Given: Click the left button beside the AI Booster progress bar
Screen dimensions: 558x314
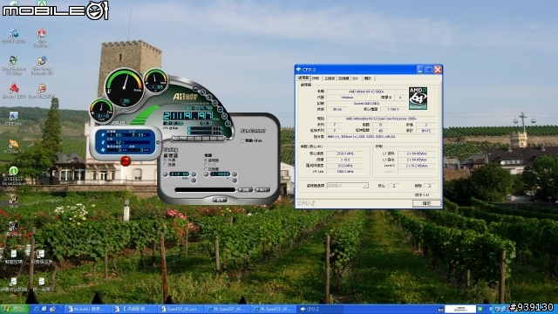Looking at the screenshot, I should click(x=245, y=190).
